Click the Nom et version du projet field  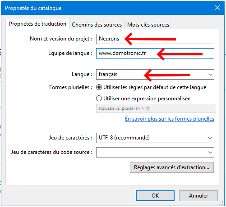tap(155, 39)
